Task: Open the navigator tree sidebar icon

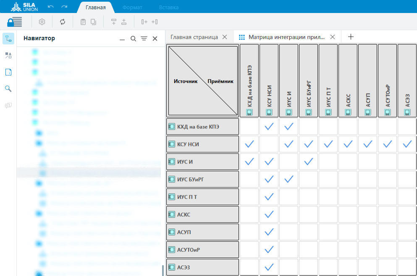Action: (x=8, y=39)
